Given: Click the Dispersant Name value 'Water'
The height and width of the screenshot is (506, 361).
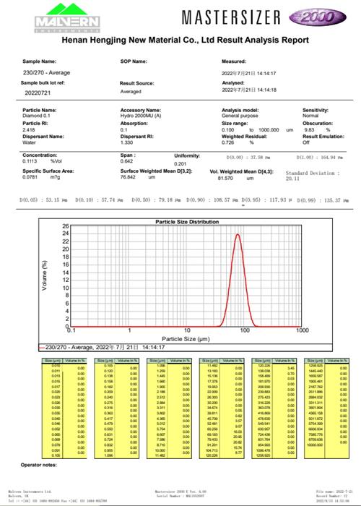Looking at the screenshot, I should 29,142.
